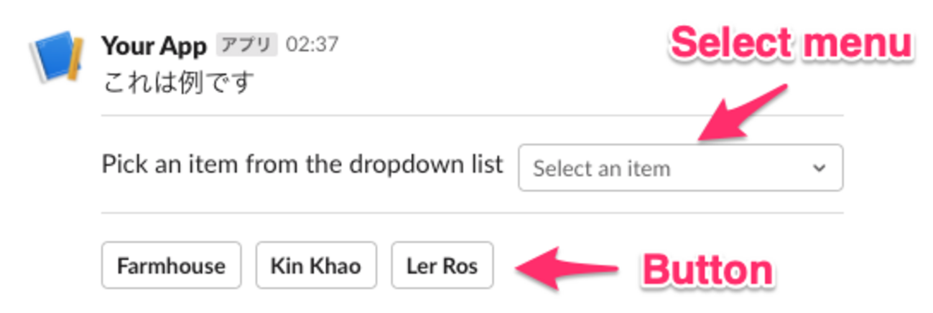This screenshot has width=933, height=313.
Task: Expand the dropdown using its chevron arrow
Action: [x=818, y=168]
